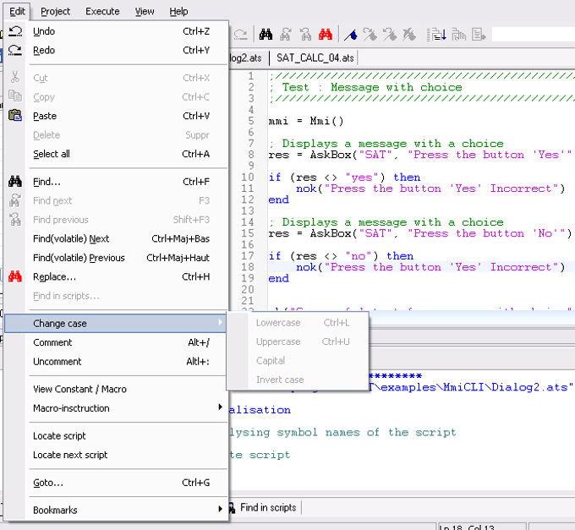Click the clear bookmarks toolbar icon
This screenshot has width=575, height=530.
pyautogui.click(x=409, y=35)
